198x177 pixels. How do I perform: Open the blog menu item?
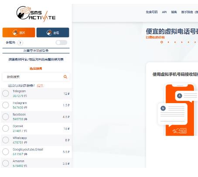174,12
